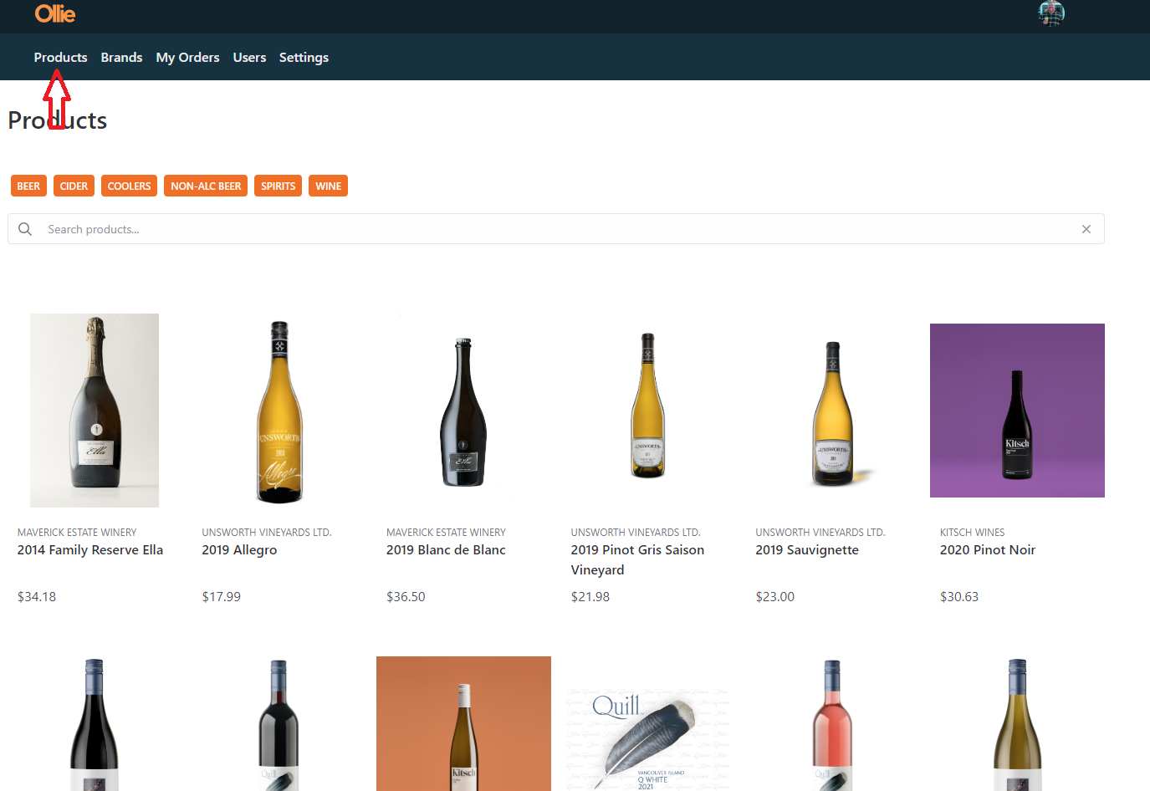The width and height of the screenshot is (1150, 791).
Task: Click the Ollie logo
Action: [x=55, y=13]
